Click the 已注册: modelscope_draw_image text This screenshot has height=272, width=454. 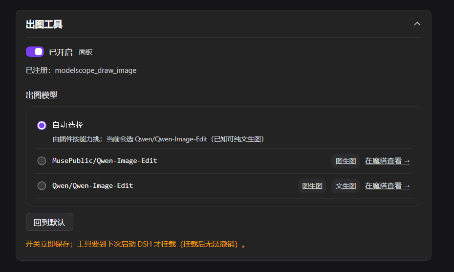81,70
